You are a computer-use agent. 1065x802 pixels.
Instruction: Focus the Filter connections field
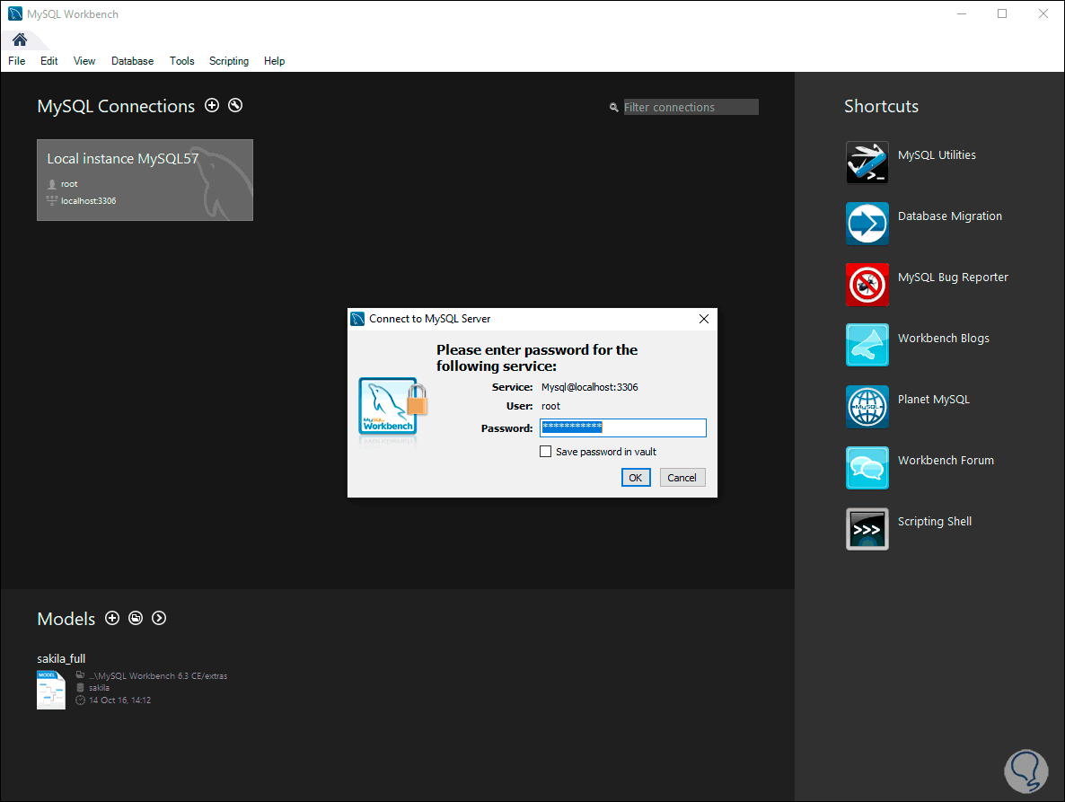pyautogui.click(x=691, y=107)
